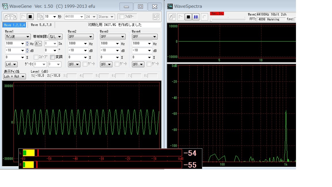Switch to the Wave 5,6,7,8 tab

coord(41,25)
